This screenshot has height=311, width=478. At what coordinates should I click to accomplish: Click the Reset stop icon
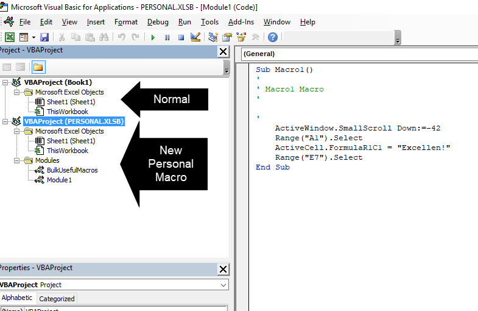(181, 38)
